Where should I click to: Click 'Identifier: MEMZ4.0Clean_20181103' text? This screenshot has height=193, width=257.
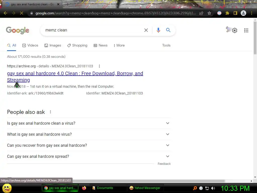tap(114, 93)
